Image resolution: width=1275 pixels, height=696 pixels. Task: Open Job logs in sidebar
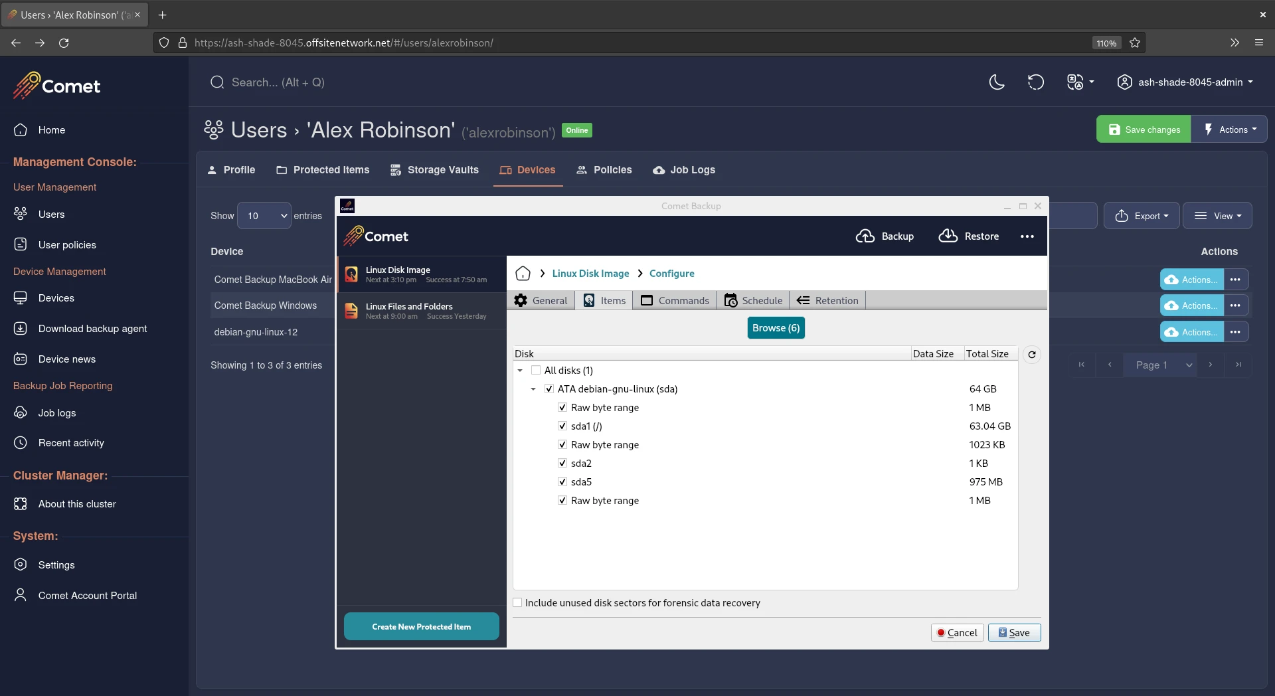pyautogui.click(x=56, y=413)
